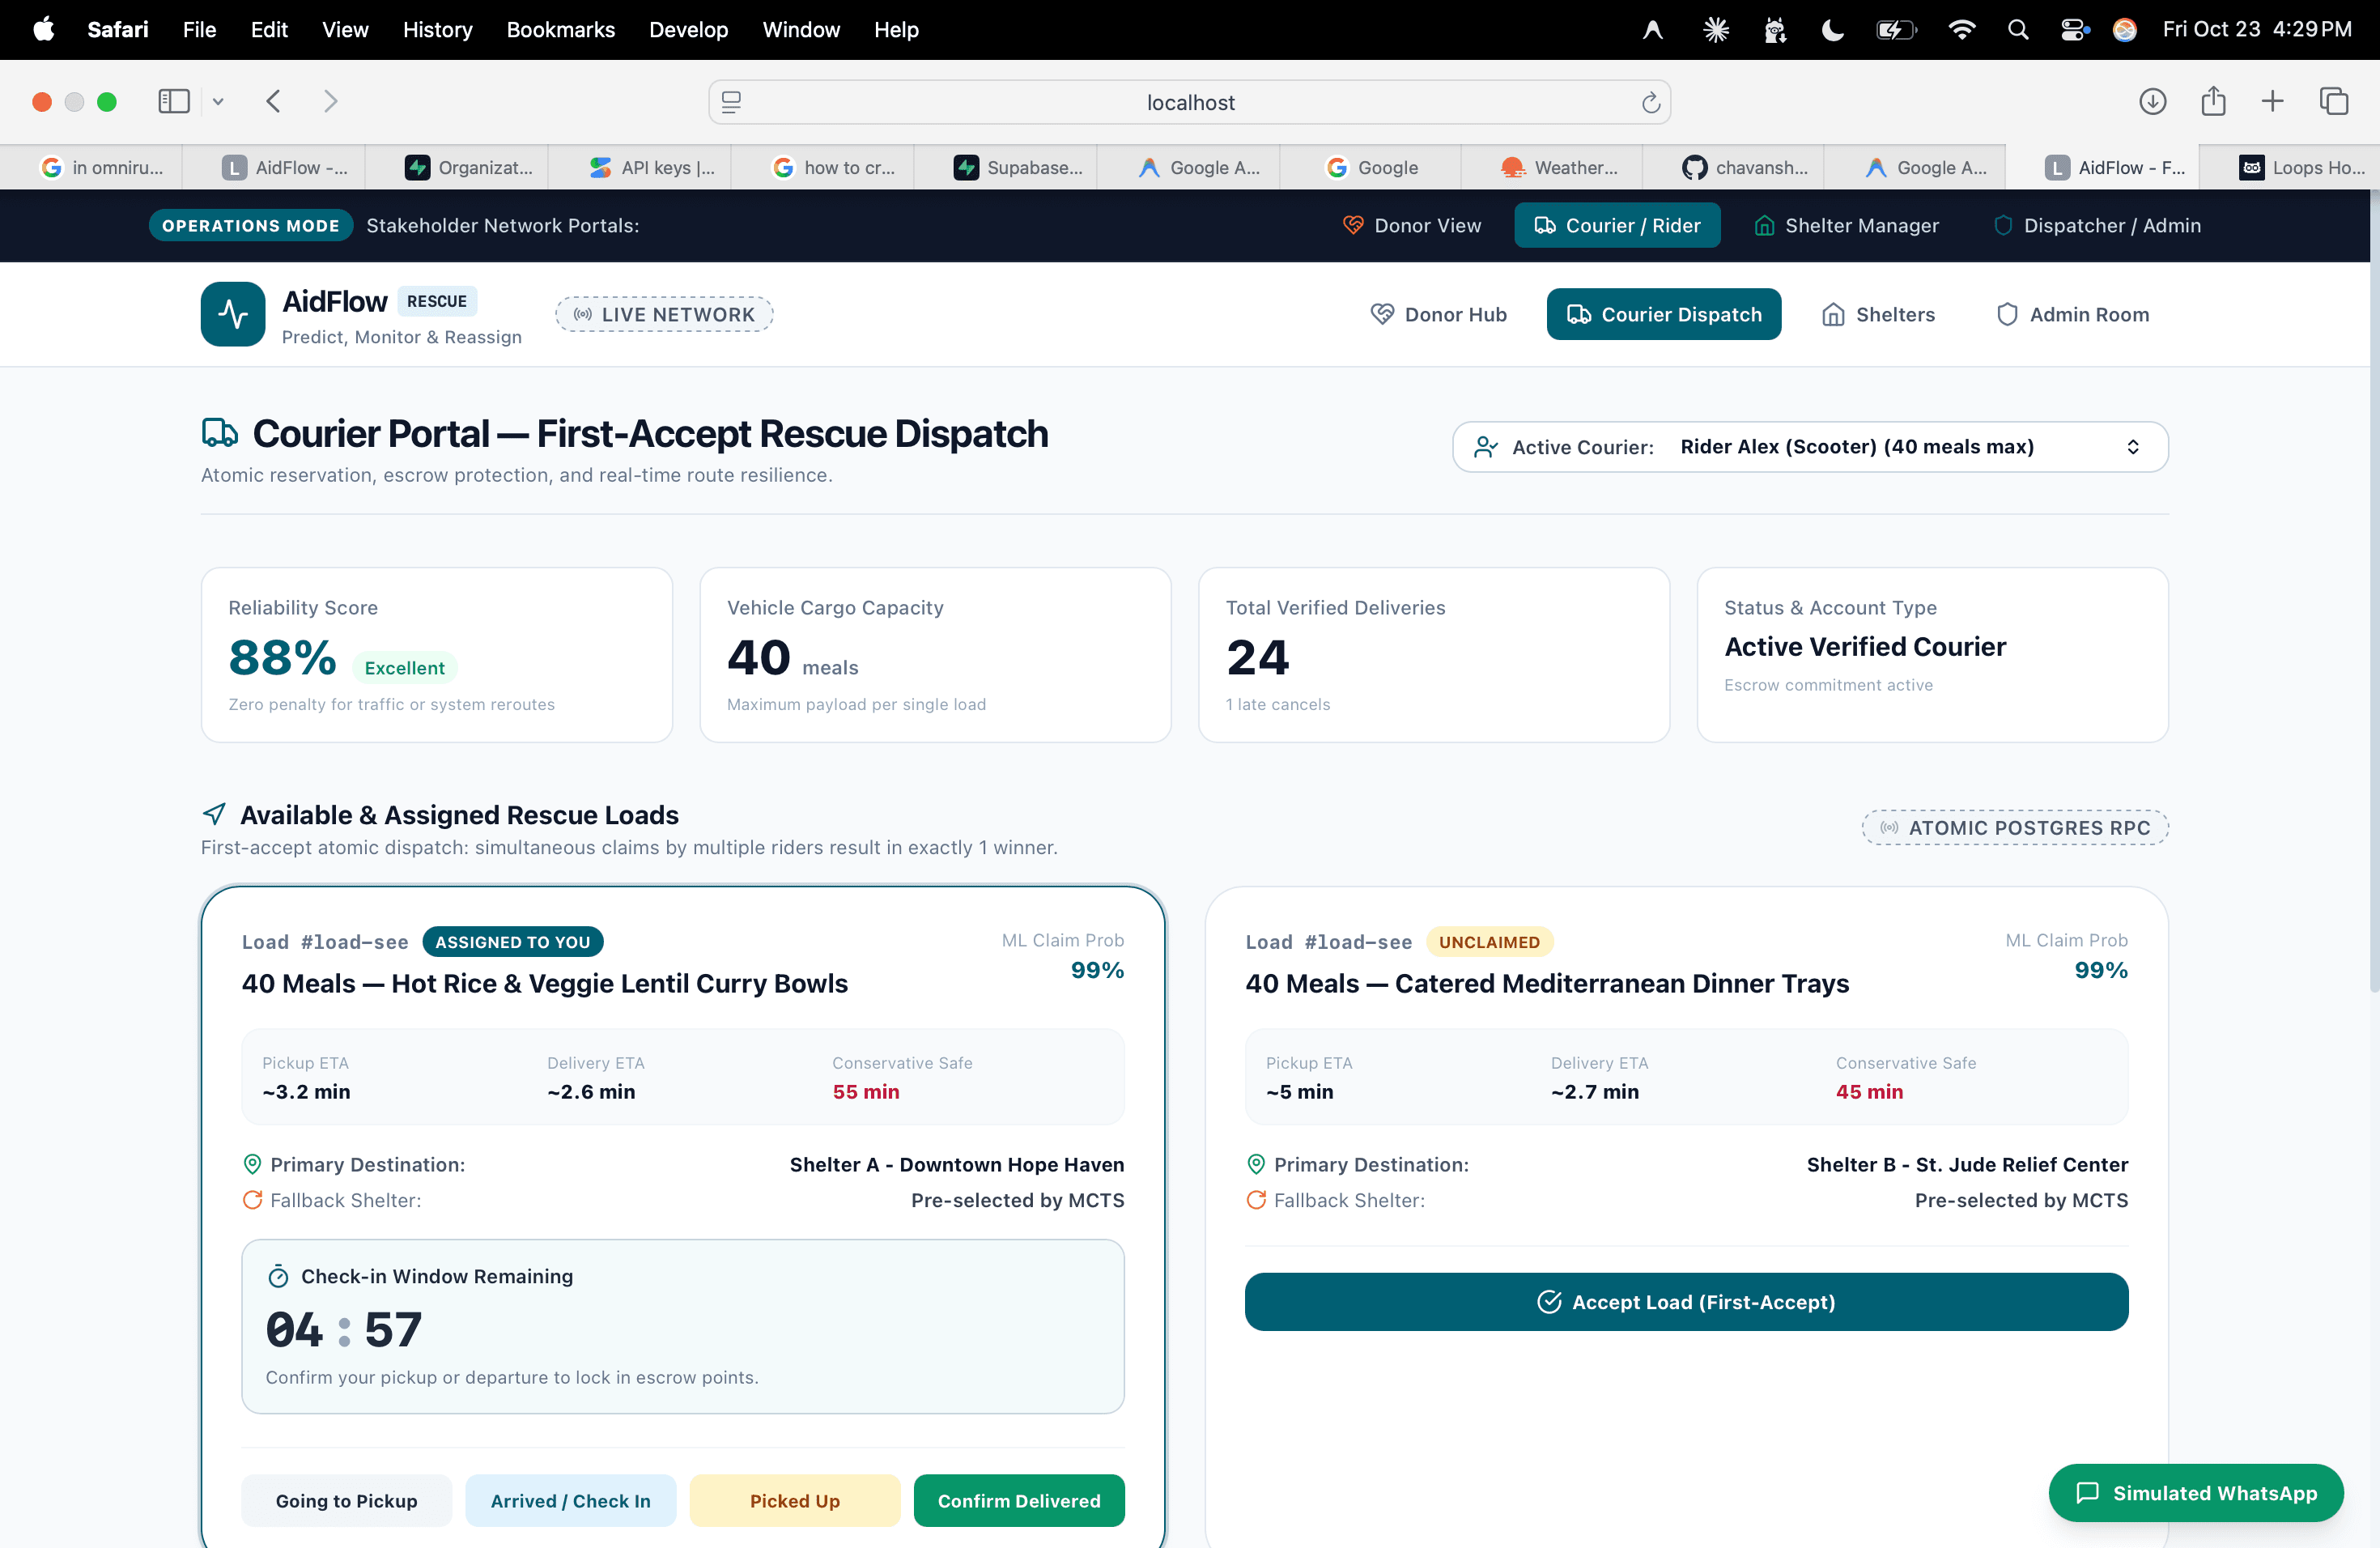Open the Shelters nav item

(x=1878, y=314)
